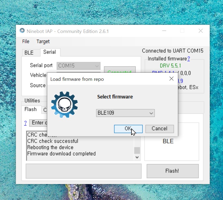Click 'Connected to UART COM15' status text
This screenshot has height=200, width=223.
point(173,51)
